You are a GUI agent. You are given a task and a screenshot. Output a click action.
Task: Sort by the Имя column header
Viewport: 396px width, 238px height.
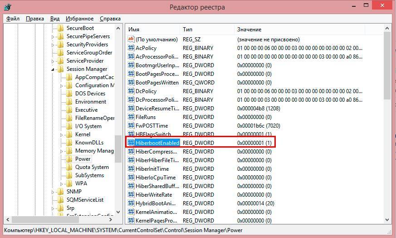pyautogui.click(x=152, y=29)
